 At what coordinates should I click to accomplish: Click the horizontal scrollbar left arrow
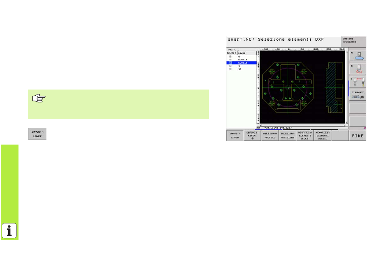(261, 125)
